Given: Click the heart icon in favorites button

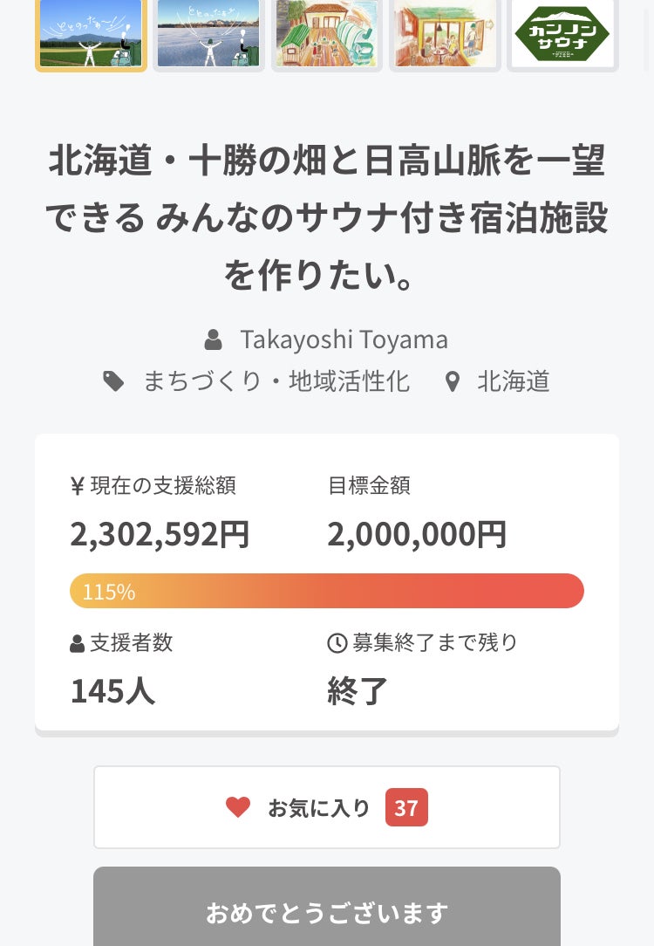Looking at the screenshot, I should (x=238, y=807).
